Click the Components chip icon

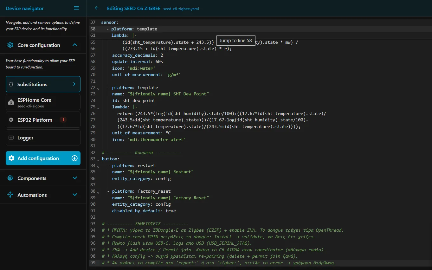10,178
